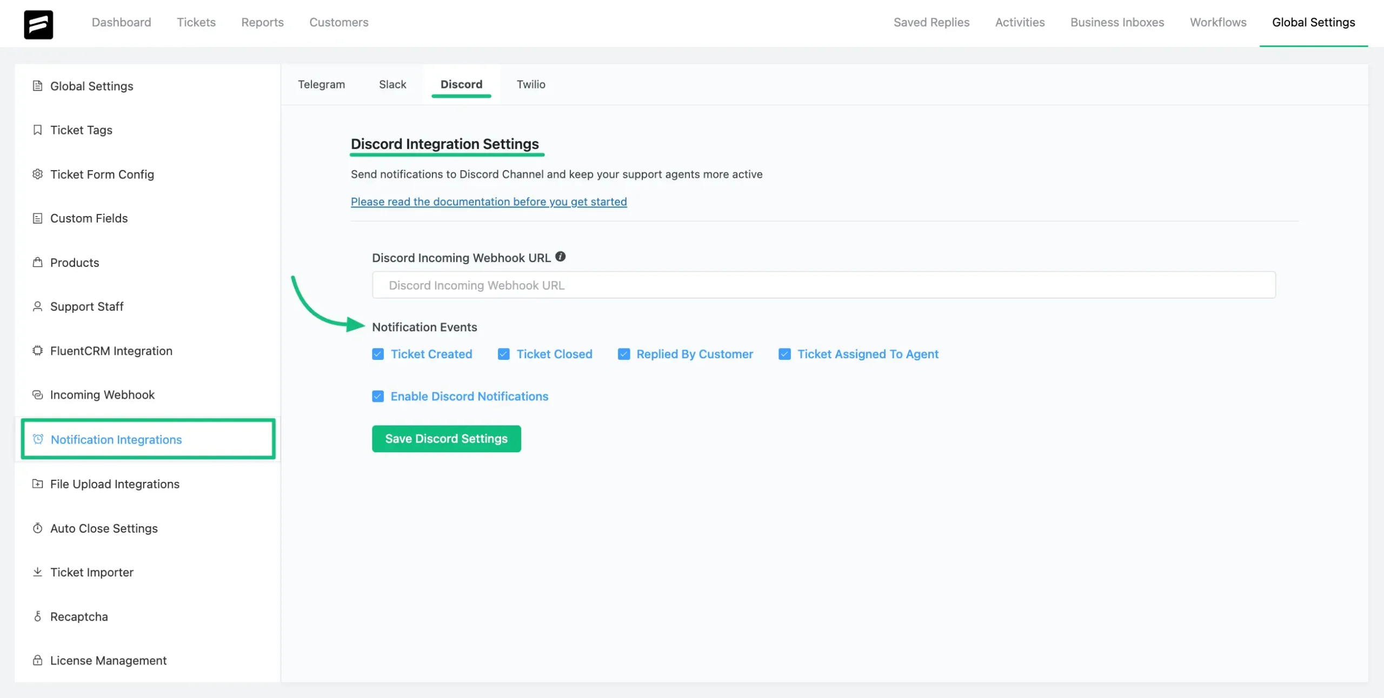Open File Upload Integrations label in sidebar

[115, 484]
